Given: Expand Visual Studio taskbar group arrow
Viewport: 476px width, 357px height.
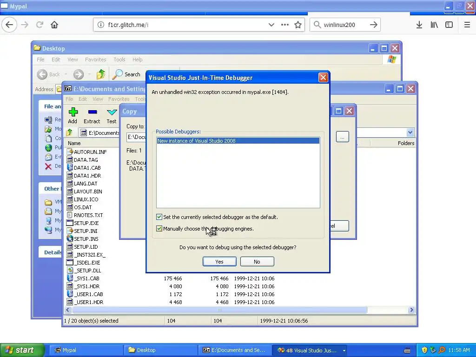Looking at the screenshot, I should click(x=344, y=350).
